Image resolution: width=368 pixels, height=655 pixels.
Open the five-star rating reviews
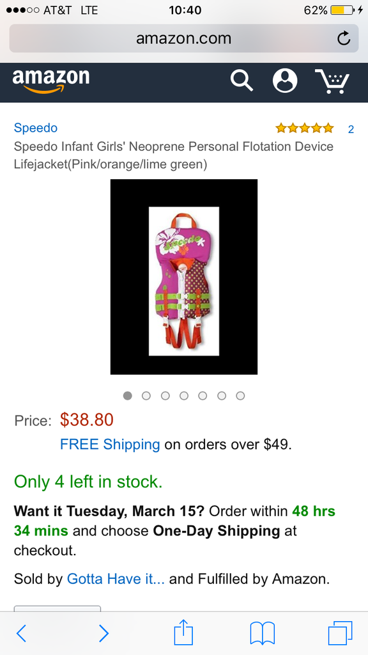pos(305,128)
